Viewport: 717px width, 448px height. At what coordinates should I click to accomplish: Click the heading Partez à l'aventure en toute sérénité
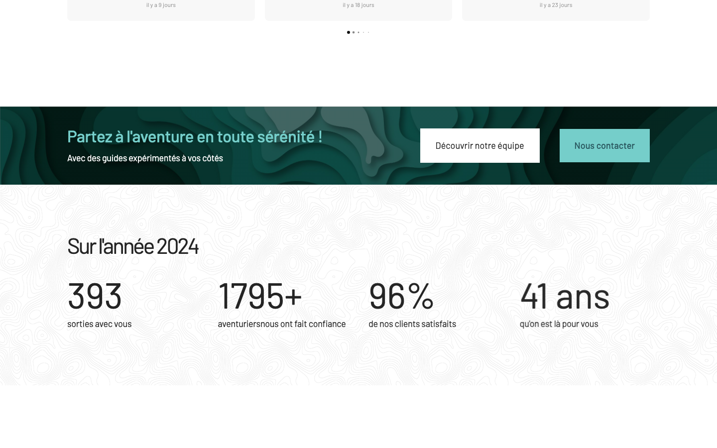195,136
